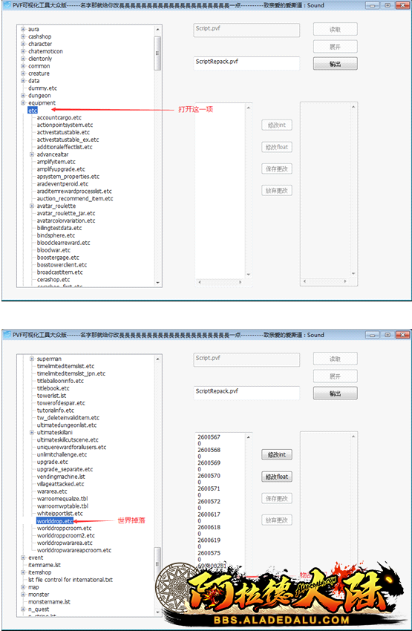This screenshot has height=631, width=412.
Task: Select worlddrop.etc in the lower tree
Action: [x=55, y=521]
